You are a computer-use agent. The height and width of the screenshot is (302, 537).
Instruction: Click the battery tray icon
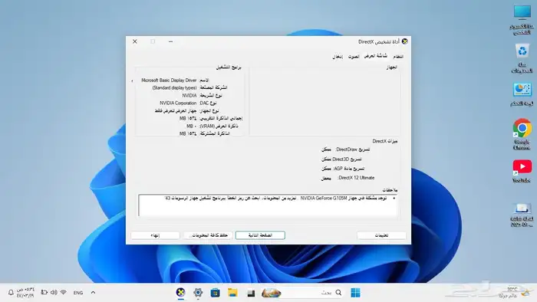click(44, 293)
